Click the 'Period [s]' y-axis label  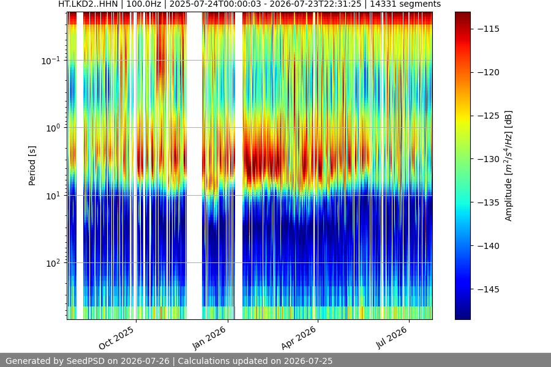[32, 166]
